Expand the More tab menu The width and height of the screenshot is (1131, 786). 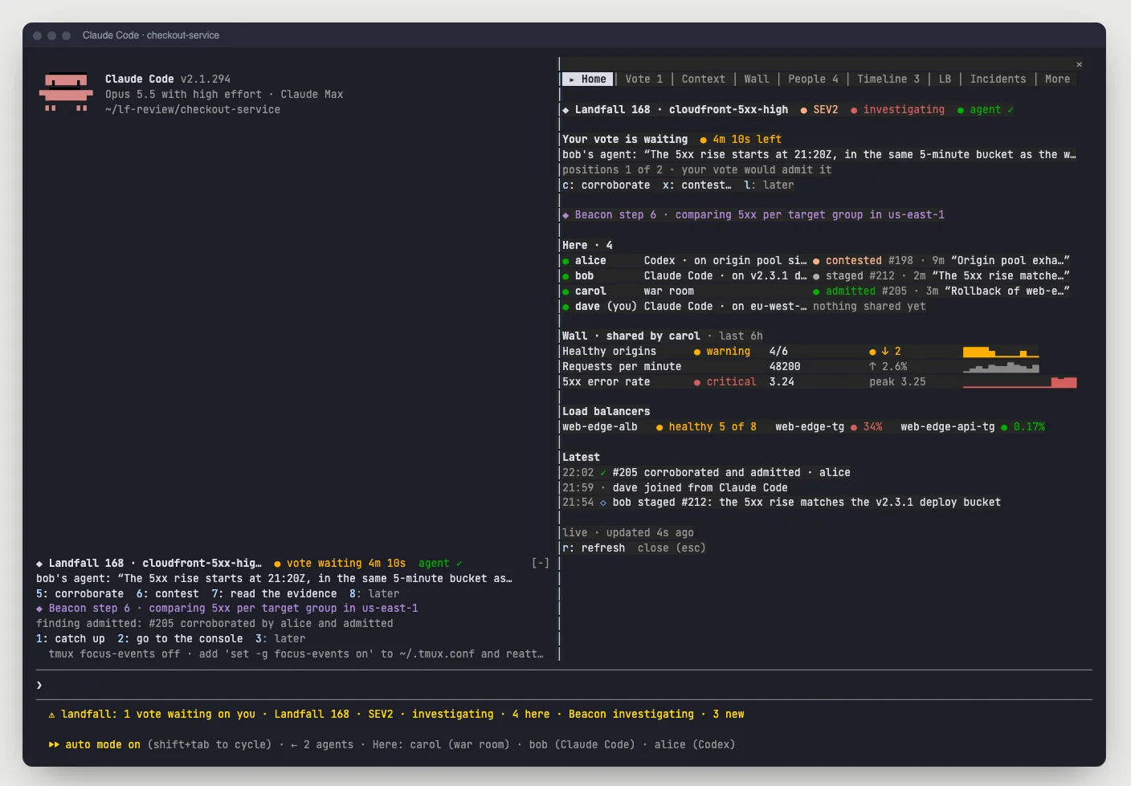tap(1057, 79)
